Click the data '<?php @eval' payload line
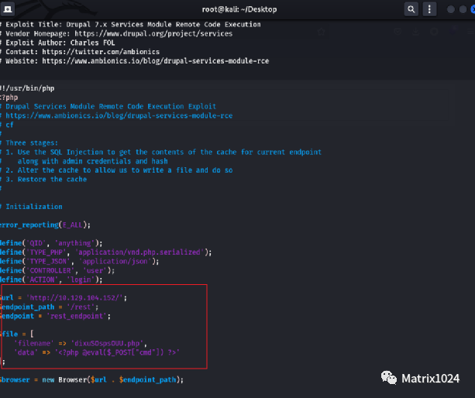Viewport: 475px width, 398px height. 97,352
